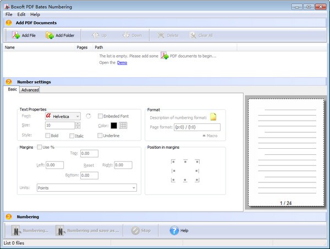Click the numbering format description note icon
This screenshot has width=330, height=249.
click(x=214, y=116)
